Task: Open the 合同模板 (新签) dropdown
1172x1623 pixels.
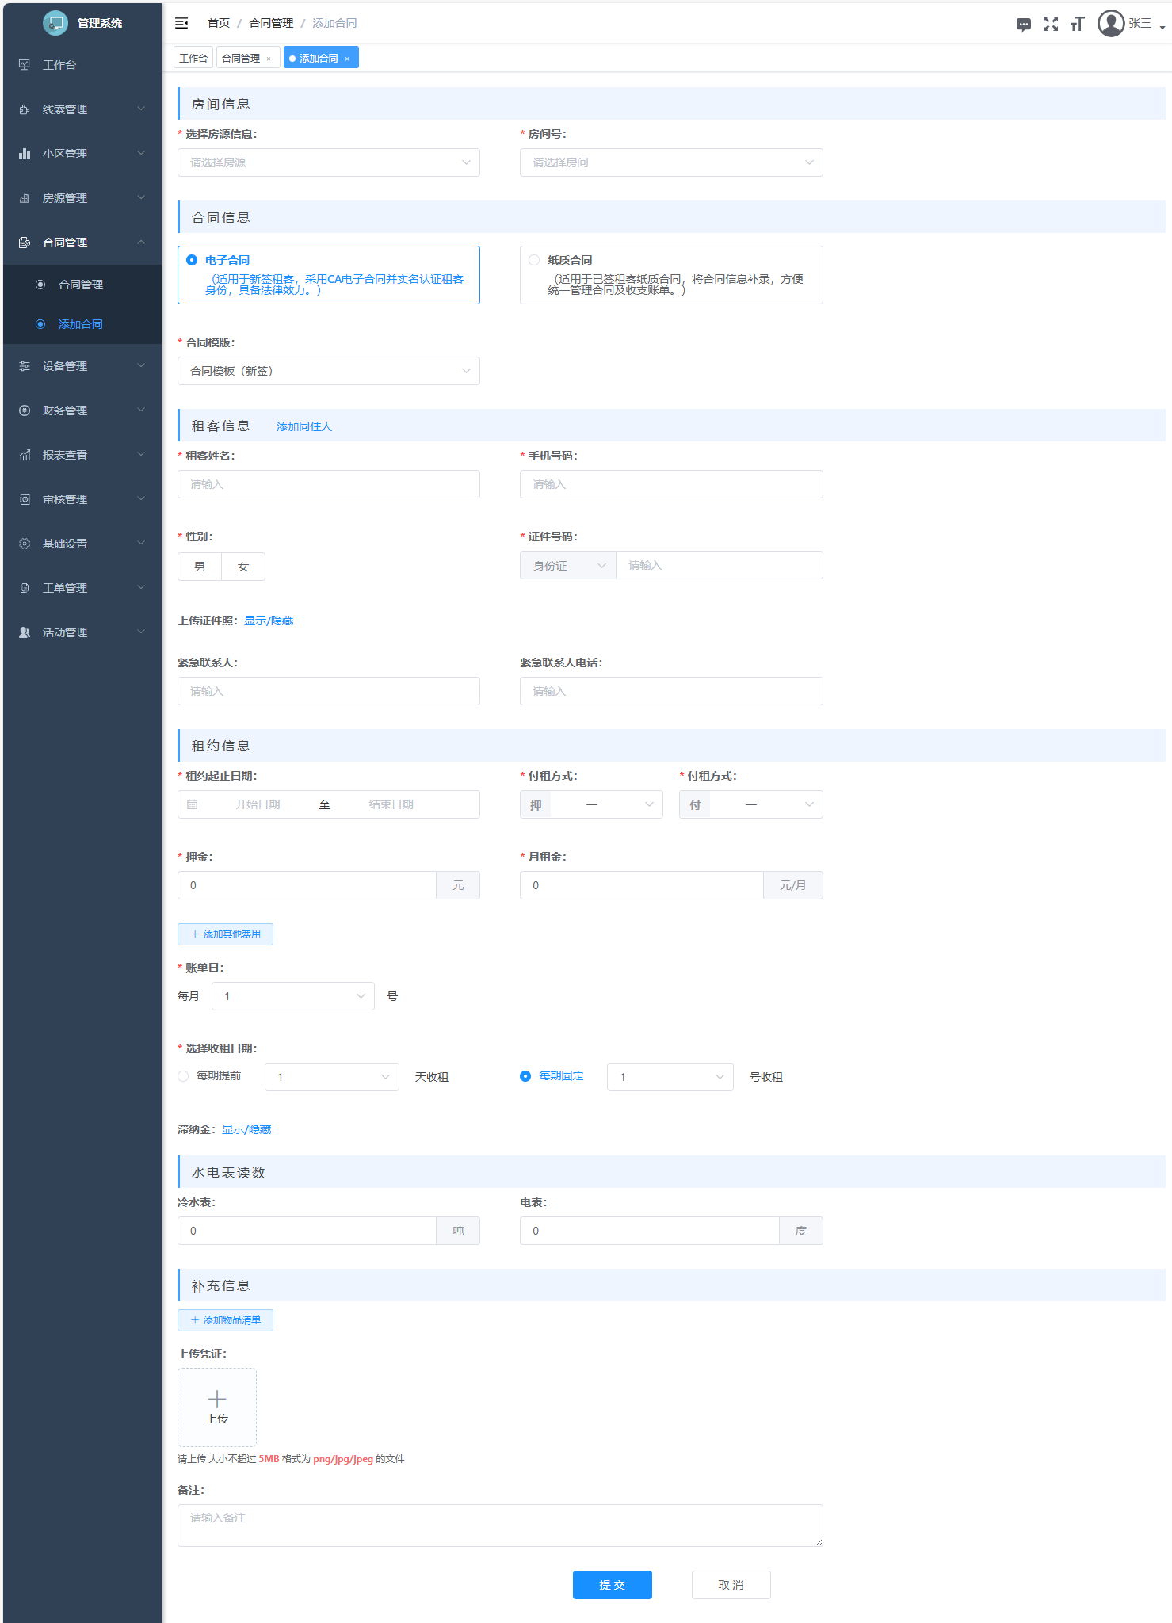Action: pos(328,371)
